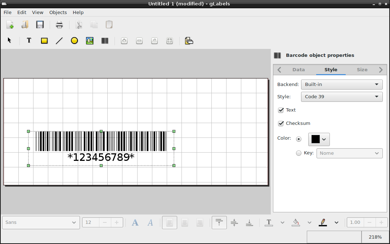
Task: Print the label with the printer icon
Action: (x=59, y=24)
